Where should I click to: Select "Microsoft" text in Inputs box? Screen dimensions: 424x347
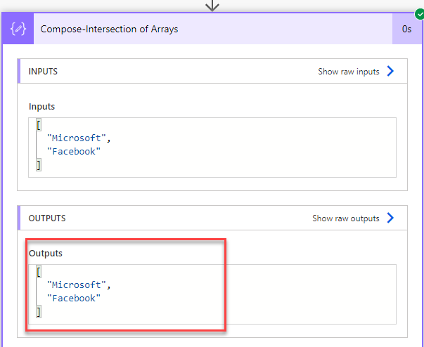click(x=76, y=138)
